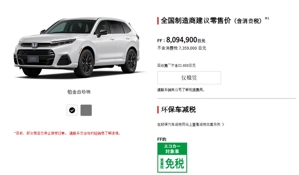Click the 请联系销售公司了解租赁费用 note

tap(181, 90)
